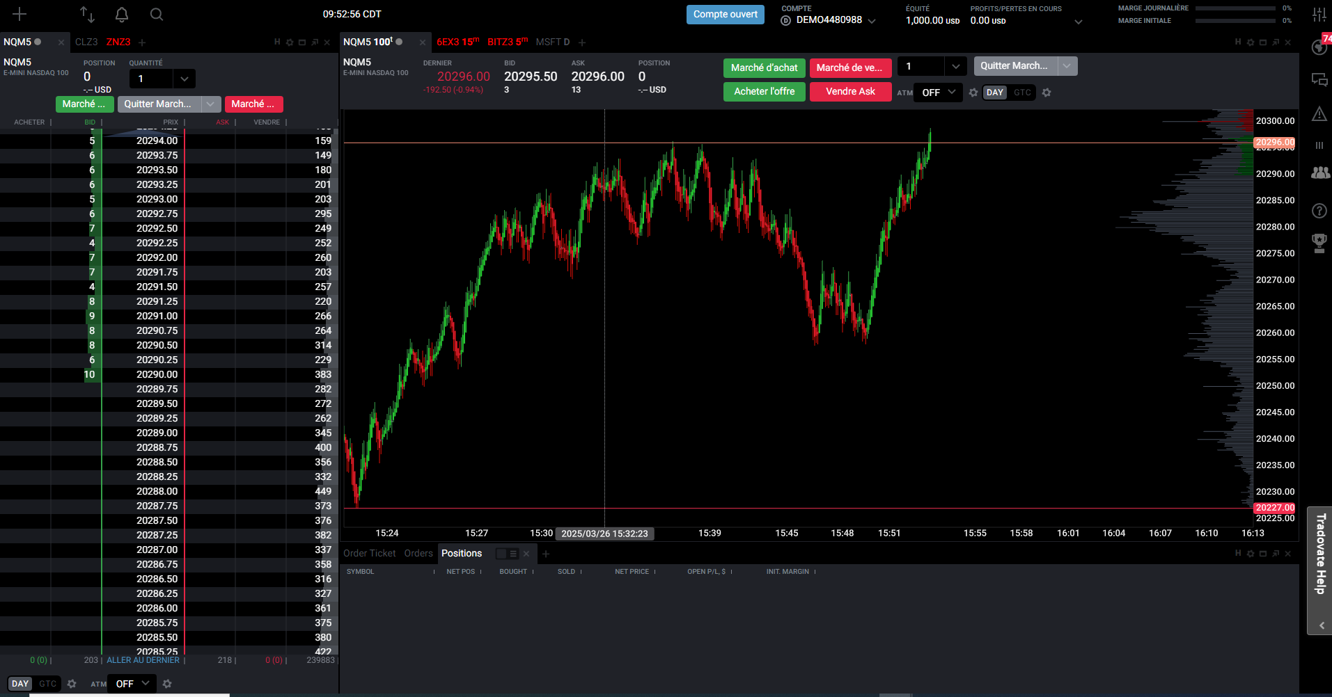Expand the DEMO4480988 account dropdown

872,21
